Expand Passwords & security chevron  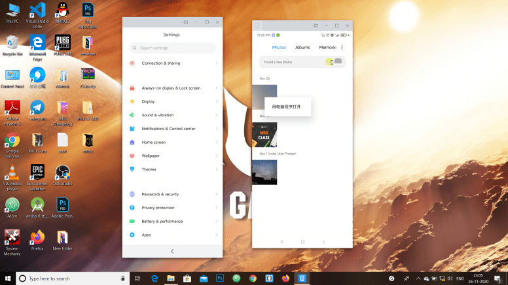pyautogui.click(x=217, y=194)
